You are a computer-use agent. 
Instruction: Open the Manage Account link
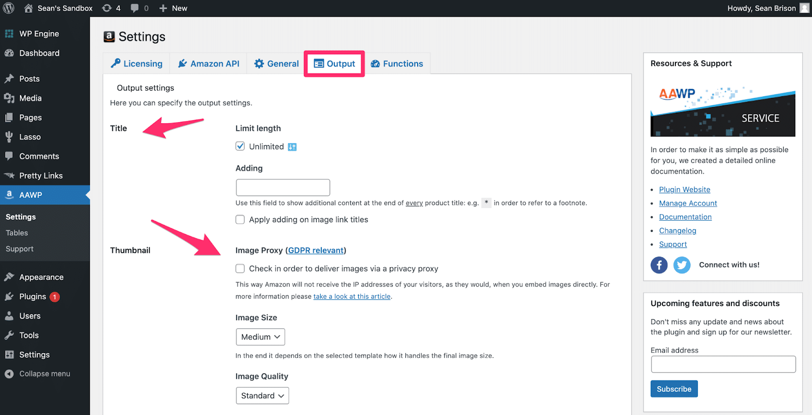[688, 203]
